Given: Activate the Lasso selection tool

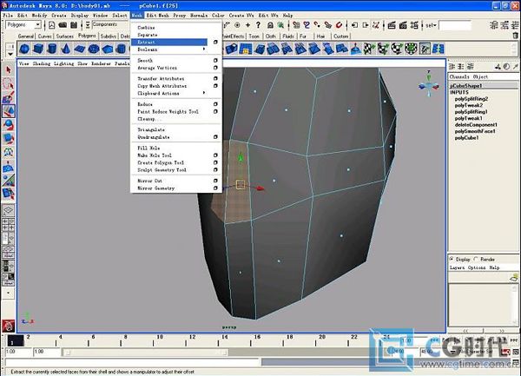Looking at the screenshot, I should click(x=9, y=83).
